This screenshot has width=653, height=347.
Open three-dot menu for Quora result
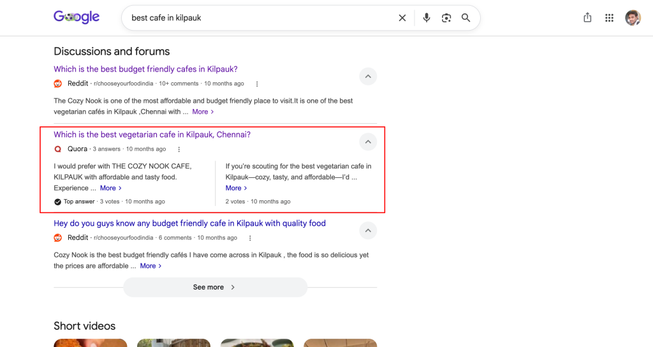coord(179,149)
